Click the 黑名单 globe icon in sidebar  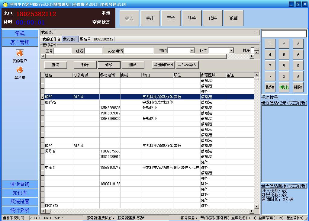[x=20, y=70]
